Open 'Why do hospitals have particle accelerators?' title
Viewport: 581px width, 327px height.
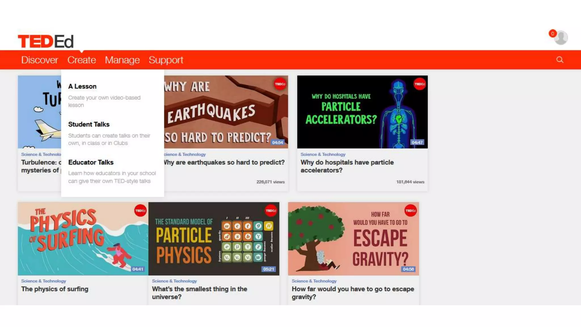pyautogui.click(x=347, y=166)
